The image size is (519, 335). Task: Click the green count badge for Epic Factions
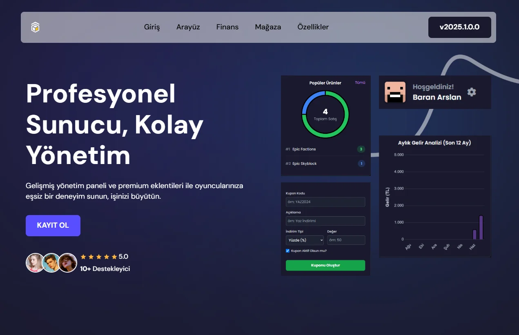[x=361, y=149]
